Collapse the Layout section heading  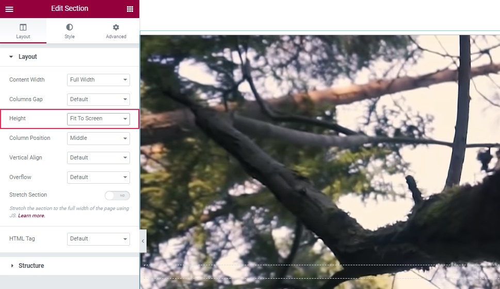pos(70,57)
